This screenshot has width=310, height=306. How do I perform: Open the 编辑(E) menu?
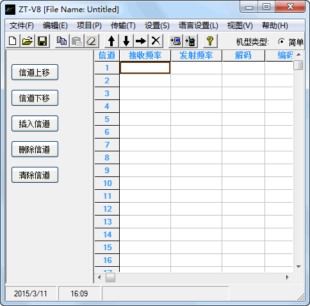(55, 26)
